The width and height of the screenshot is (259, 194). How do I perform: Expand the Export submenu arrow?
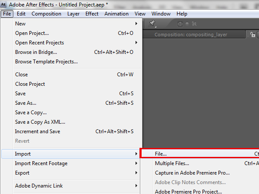click(136, 173)
